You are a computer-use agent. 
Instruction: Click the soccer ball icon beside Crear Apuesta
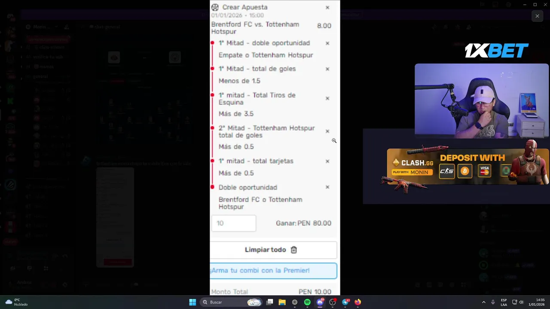click(215, 7)
